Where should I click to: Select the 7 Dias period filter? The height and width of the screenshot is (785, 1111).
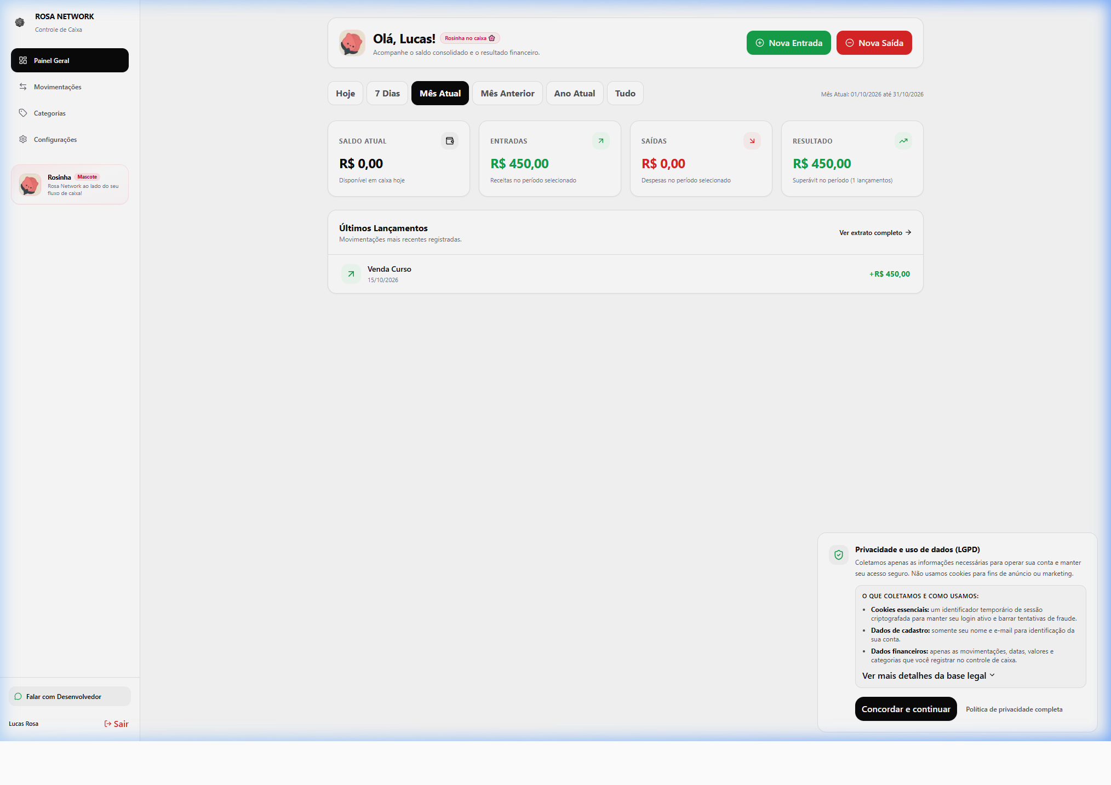click(x=387, y=93)
